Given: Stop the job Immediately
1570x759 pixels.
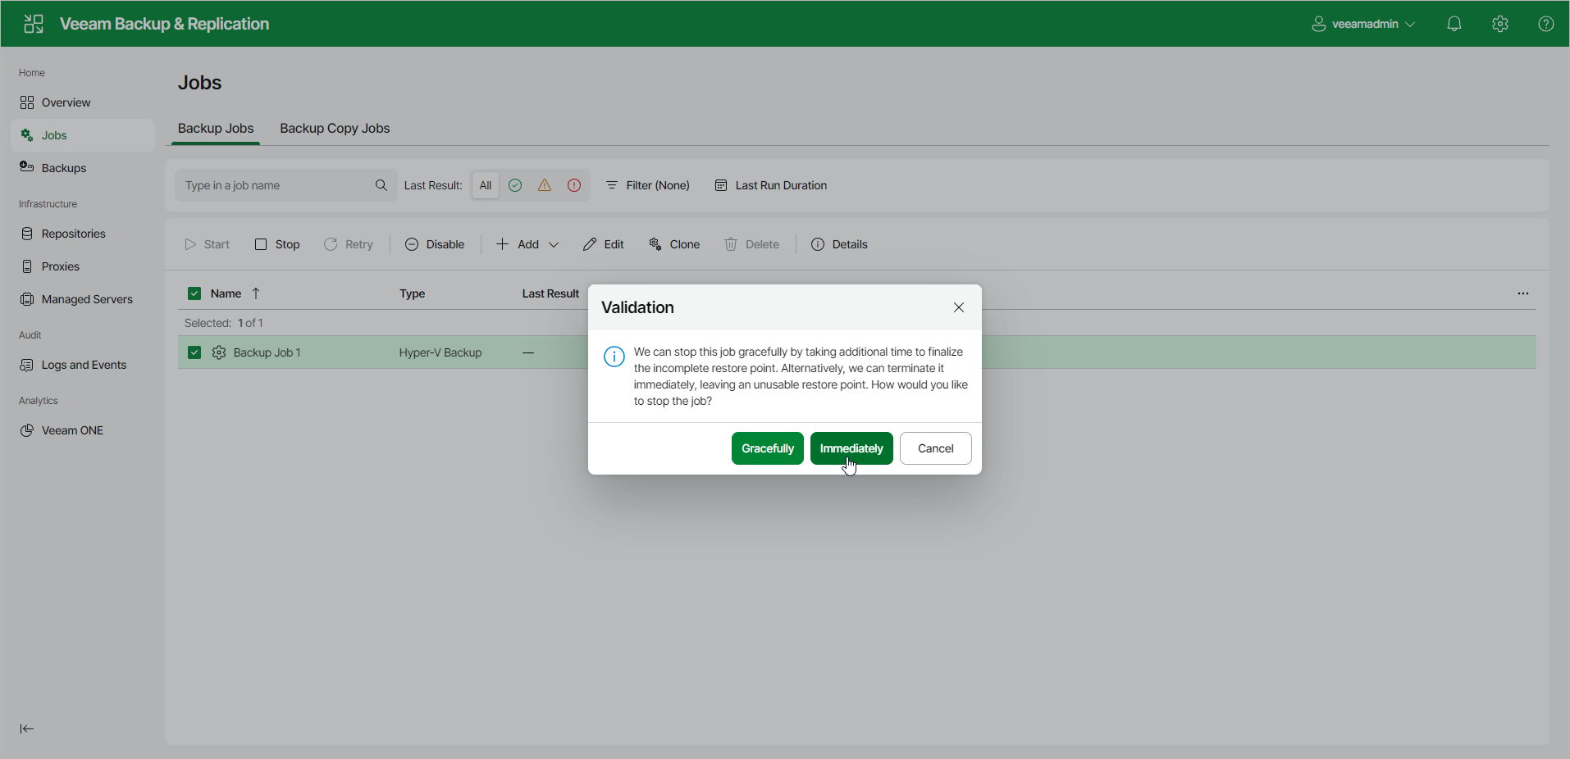Looking at the screenshot, I should tap(851, 448).
